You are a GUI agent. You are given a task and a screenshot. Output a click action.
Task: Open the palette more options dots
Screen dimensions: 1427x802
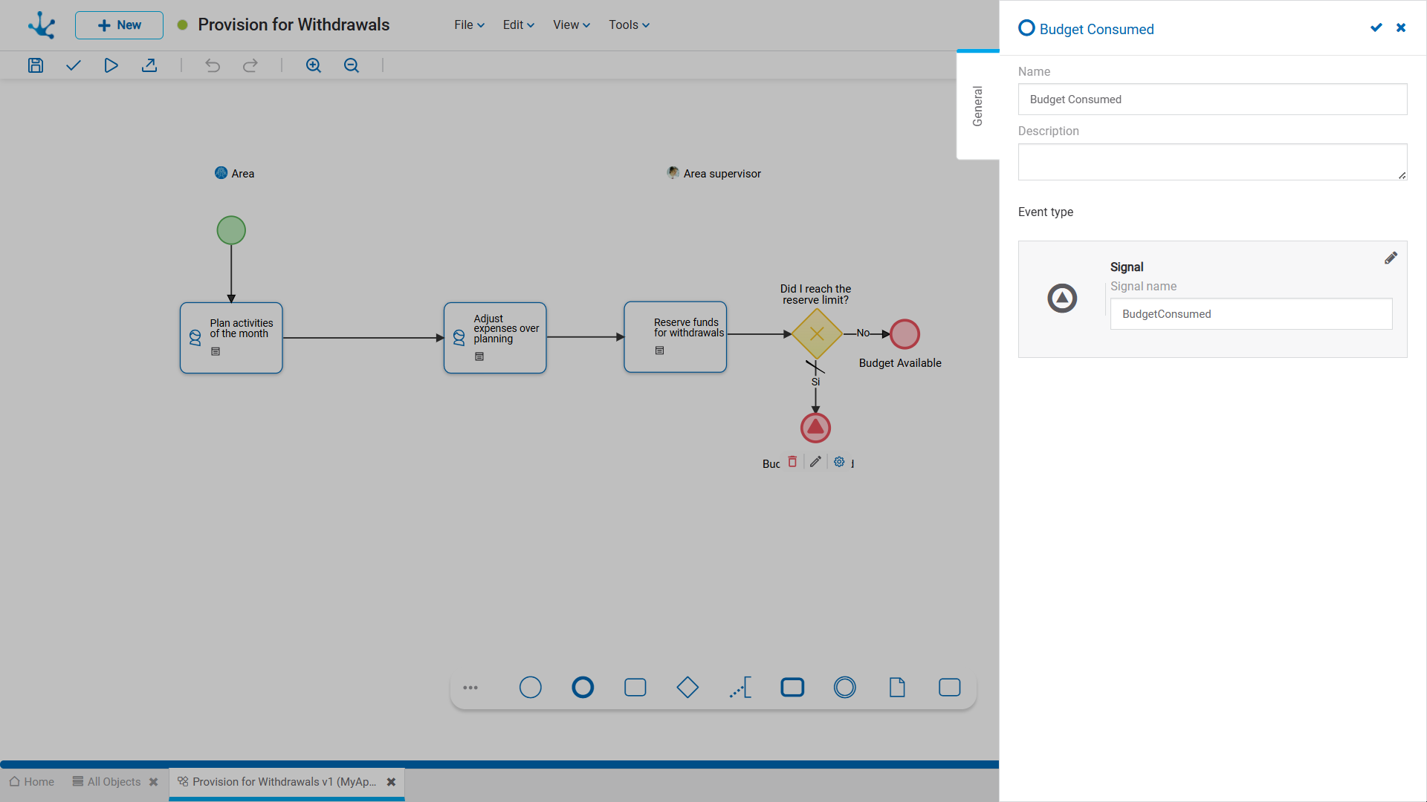click(x=470, y=688)
